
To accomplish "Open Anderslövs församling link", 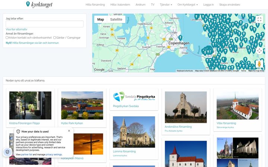I will (x=178, y=127).
